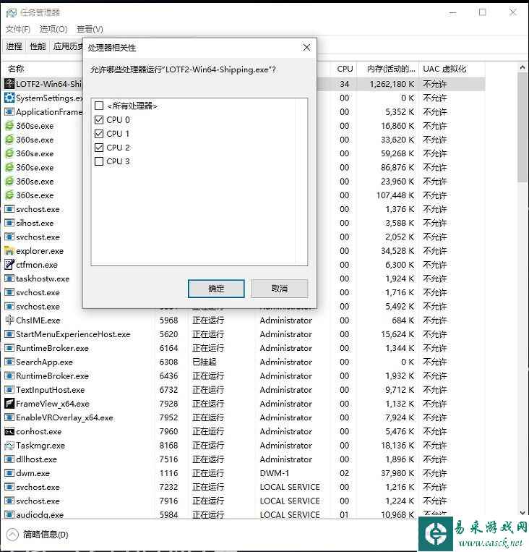The image size is (529, 552).
Task: Select the svchost.exe row with PID 7916
Action: [x=243, y=501]
